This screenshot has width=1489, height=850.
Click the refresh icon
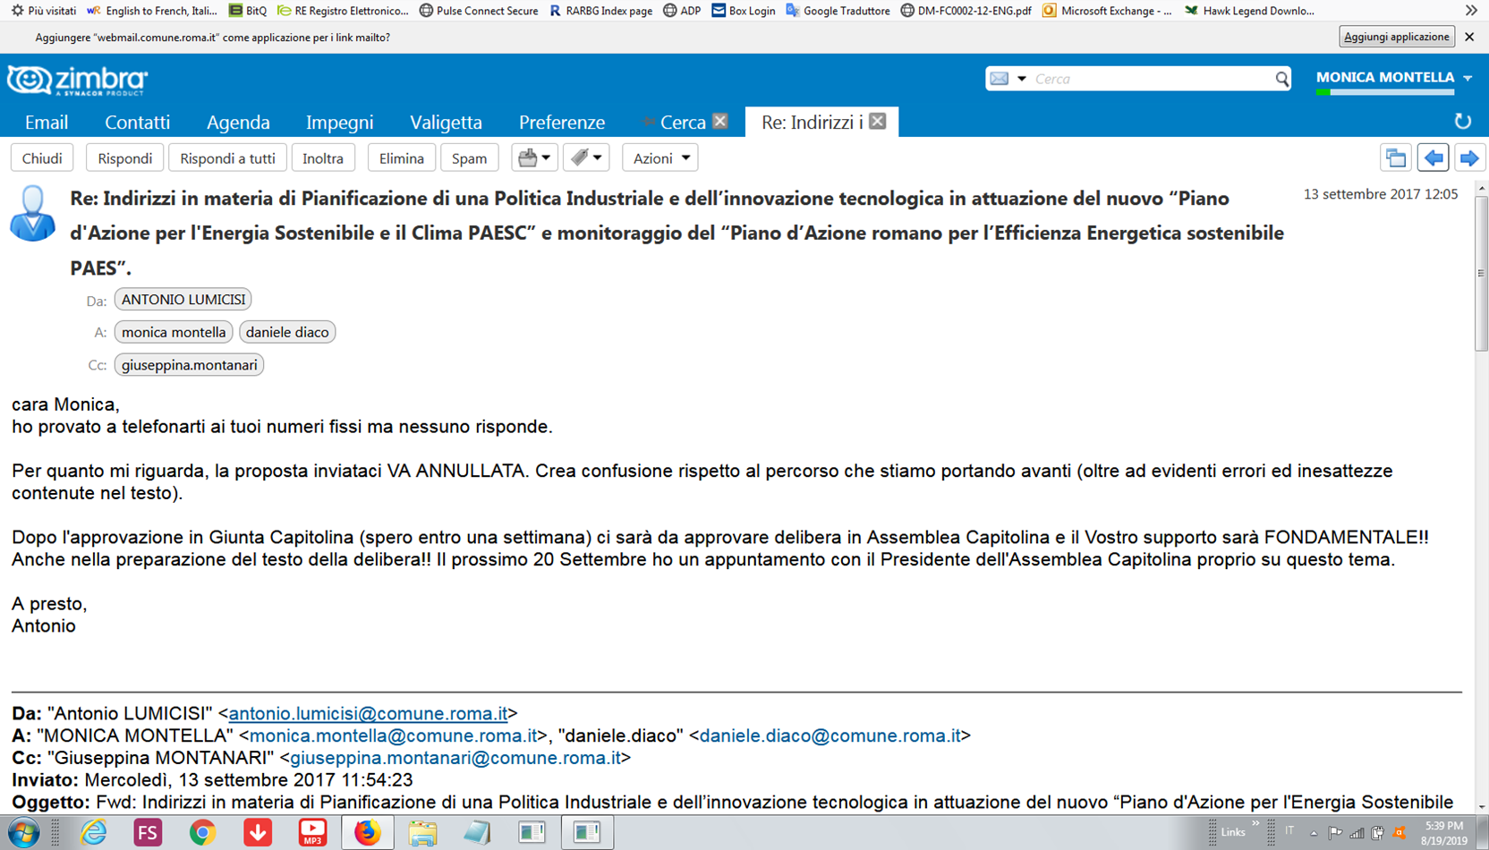coord(1463,121)
